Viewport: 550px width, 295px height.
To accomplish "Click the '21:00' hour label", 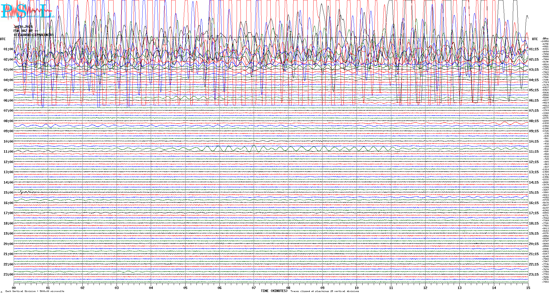I will coord(8,254).
